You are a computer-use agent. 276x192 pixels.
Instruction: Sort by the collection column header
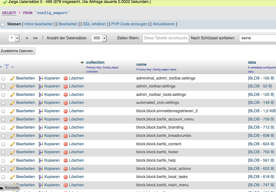[x=95, y=63]
